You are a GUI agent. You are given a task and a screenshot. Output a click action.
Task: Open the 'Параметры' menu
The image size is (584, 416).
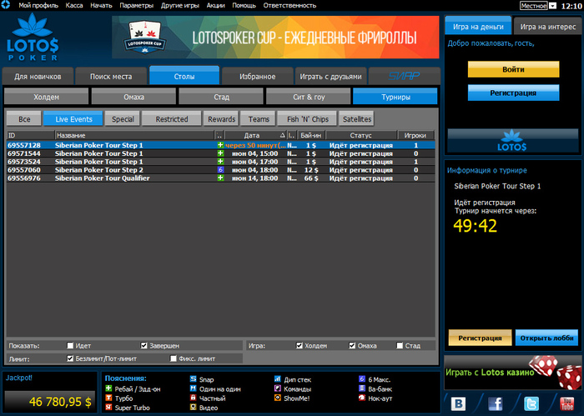[136, 6]
